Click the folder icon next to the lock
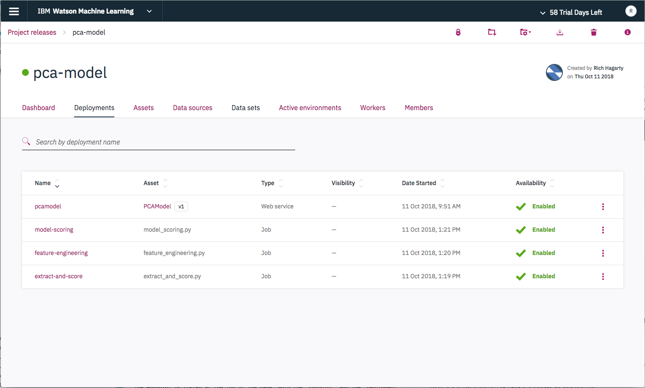 (492, 32)
